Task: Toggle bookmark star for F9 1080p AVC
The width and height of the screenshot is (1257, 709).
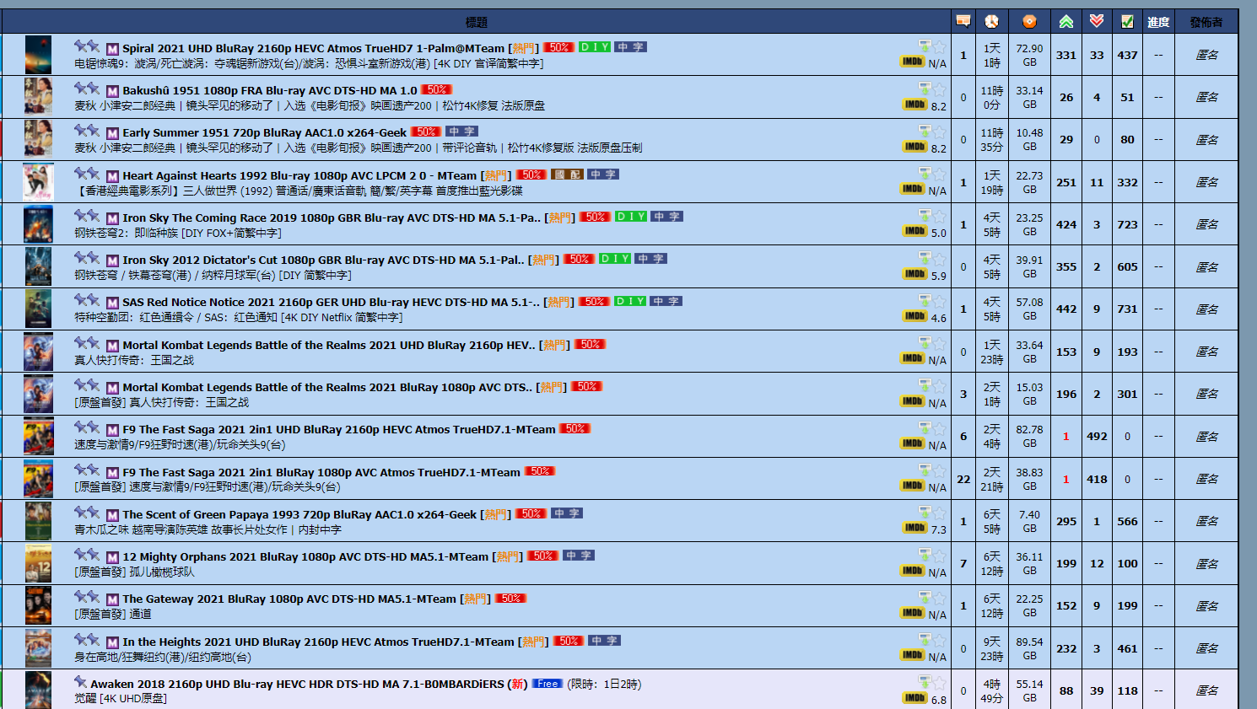Action: coord(939,470)
